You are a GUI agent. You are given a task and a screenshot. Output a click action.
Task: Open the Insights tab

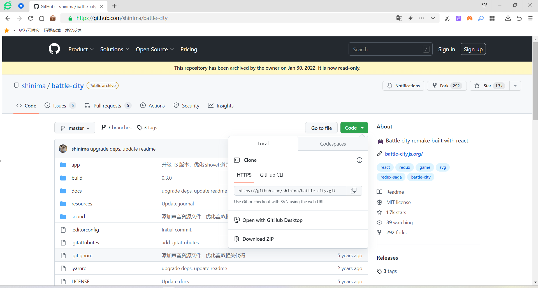[x=221, y=106]
